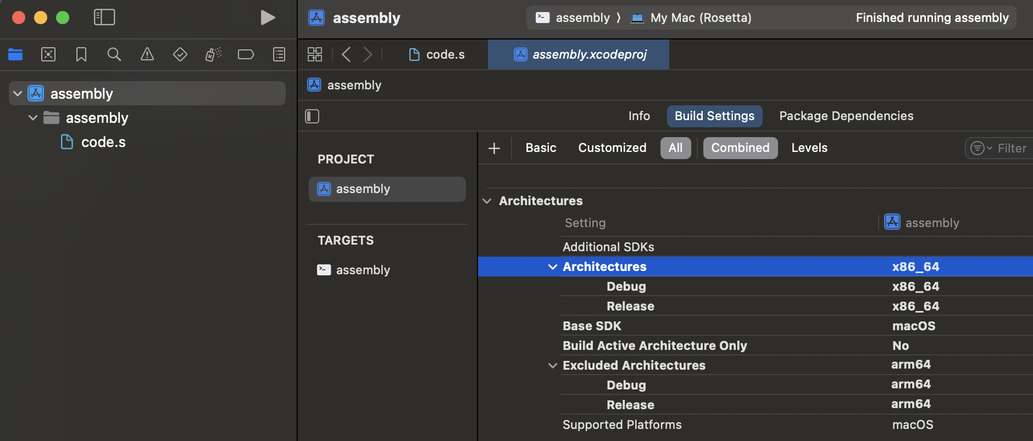Show All build settings
The image size is (1033, 441).
click(x=676, y=148)
